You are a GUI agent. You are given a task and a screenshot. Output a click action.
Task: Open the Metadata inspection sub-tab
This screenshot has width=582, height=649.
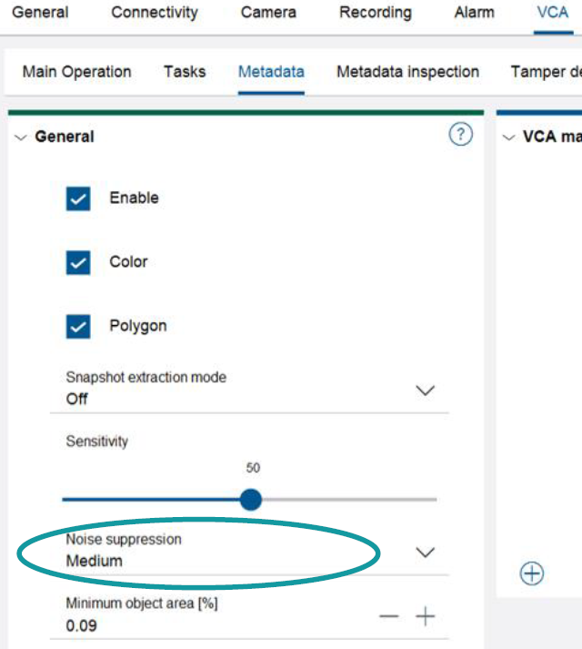407,72
